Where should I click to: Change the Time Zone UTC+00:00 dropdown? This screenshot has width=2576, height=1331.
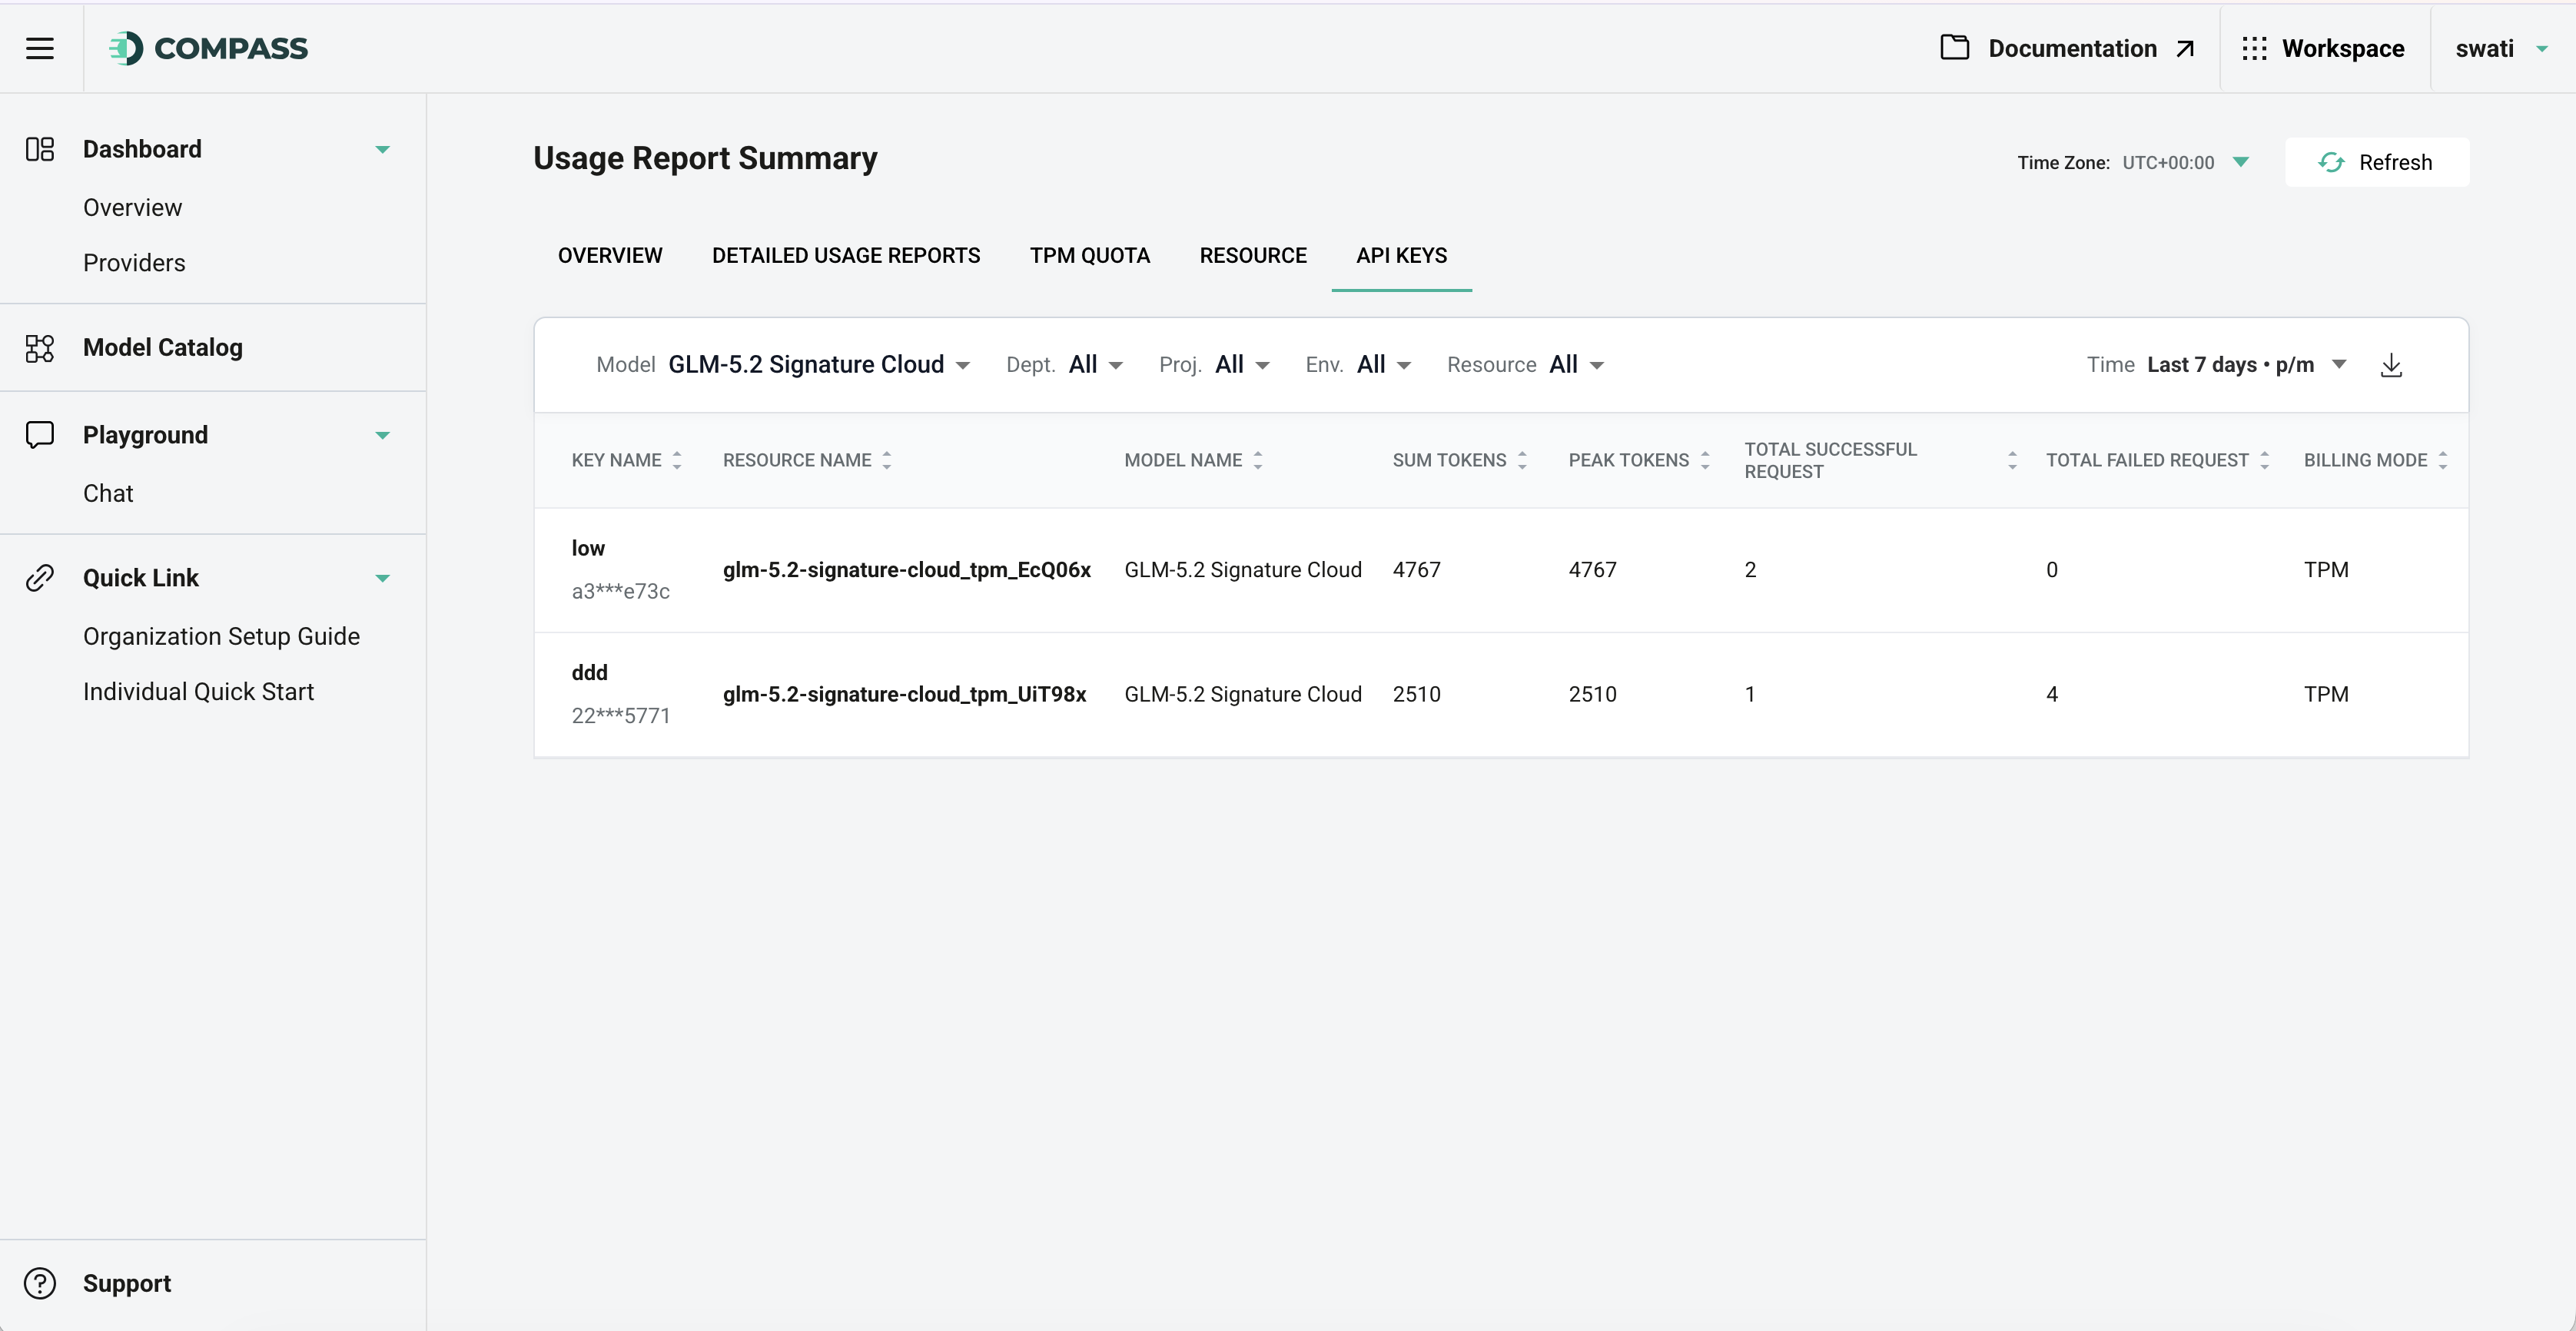point(2185,162)
